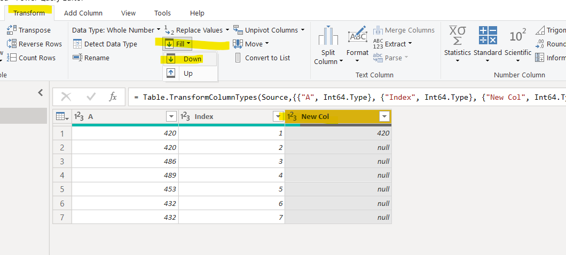Click the Convert to List icon
The width and height of the screenshot is (566, 255).
pyautogui.click(x=238, y=58)
